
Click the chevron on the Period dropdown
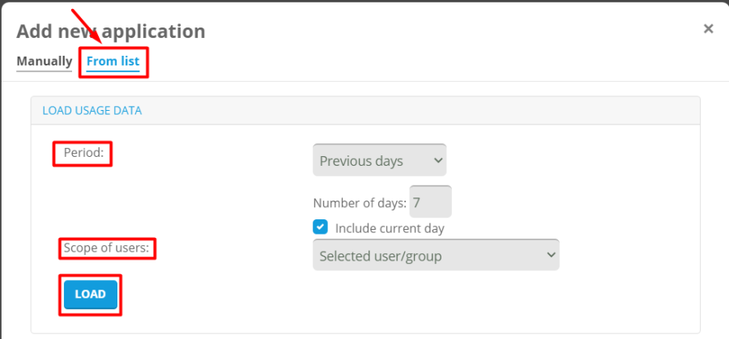coord(438,160)
